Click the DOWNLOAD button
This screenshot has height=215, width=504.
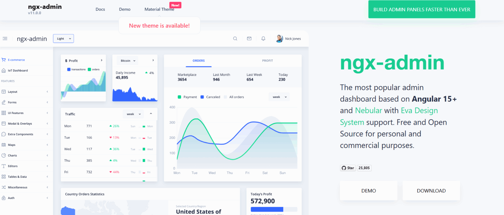(x=431, y=191)
